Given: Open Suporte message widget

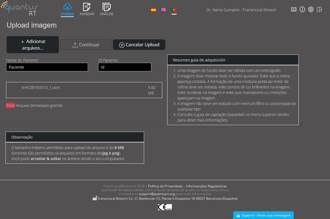Looking at the screenshot, I should (x=263, y=215).
